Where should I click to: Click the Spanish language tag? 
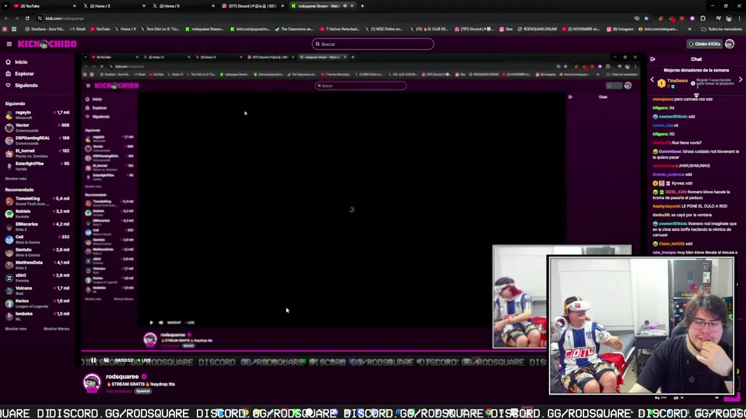point(143,391)
